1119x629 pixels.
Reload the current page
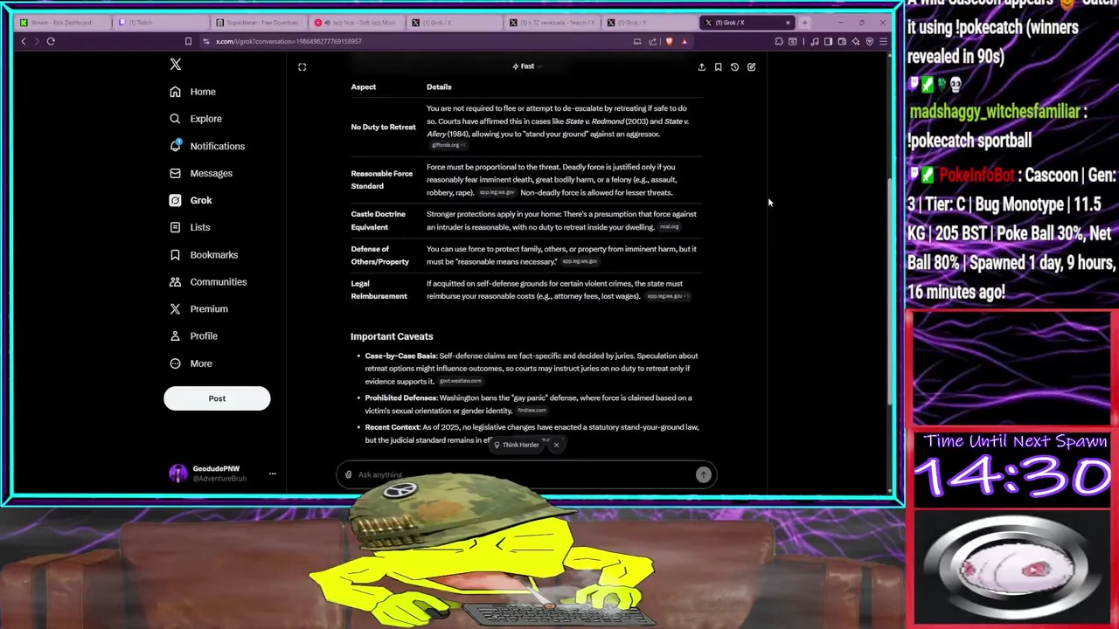(x=51, y=41)
